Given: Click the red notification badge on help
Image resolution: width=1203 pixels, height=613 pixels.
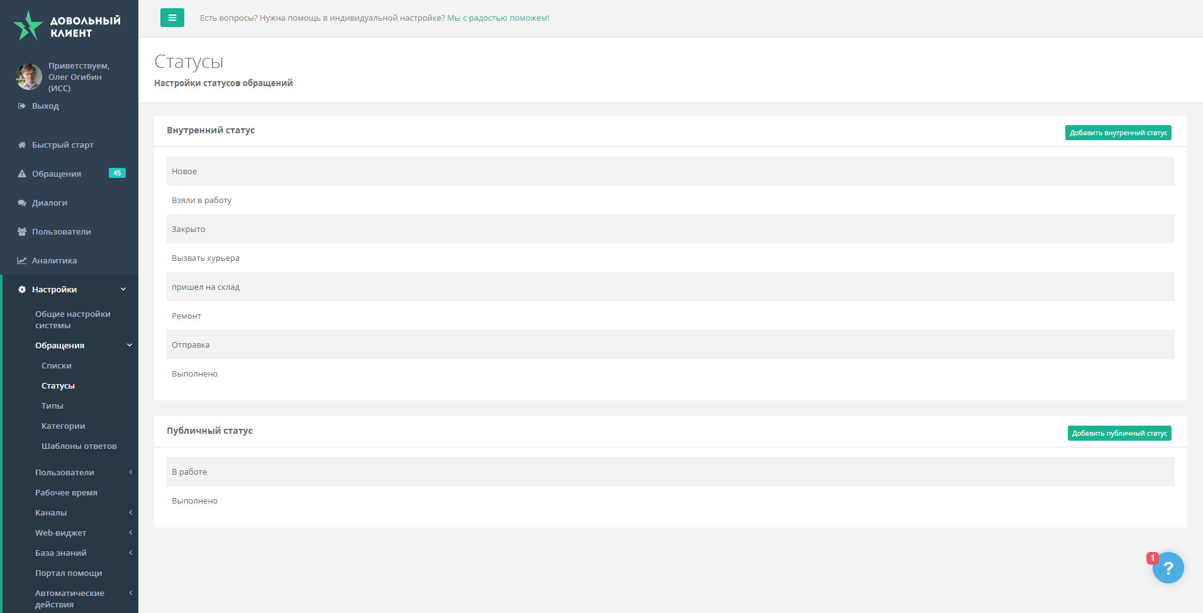Looking at the screenshot, I should 1152,558.
